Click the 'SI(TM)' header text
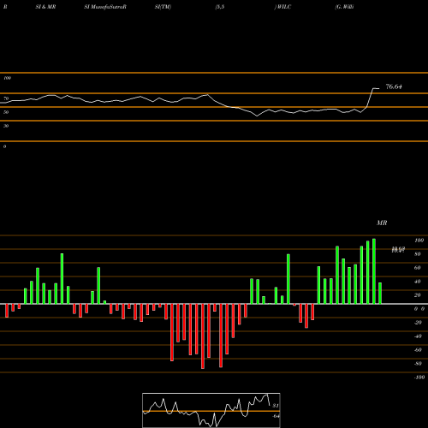 (163, 7)
